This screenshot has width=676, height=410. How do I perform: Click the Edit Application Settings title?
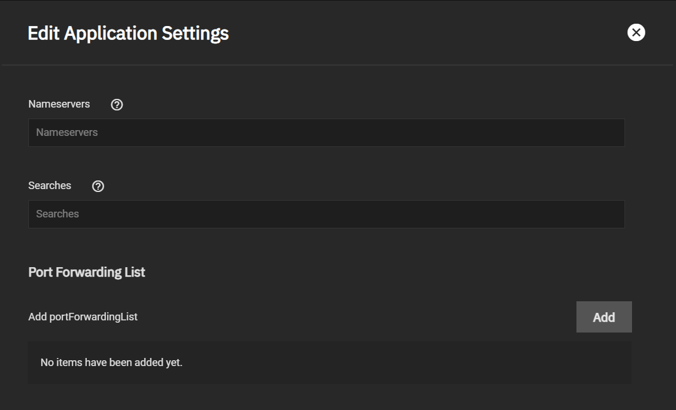pos(128,33)
